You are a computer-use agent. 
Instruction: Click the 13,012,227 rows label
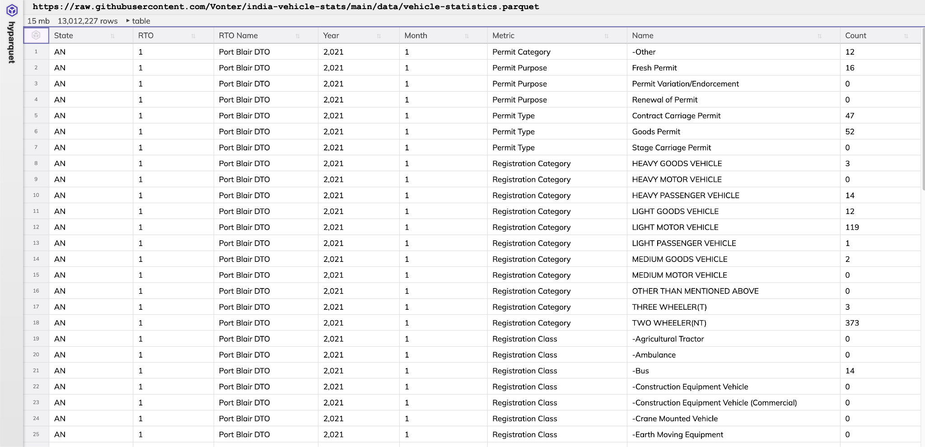88,21
